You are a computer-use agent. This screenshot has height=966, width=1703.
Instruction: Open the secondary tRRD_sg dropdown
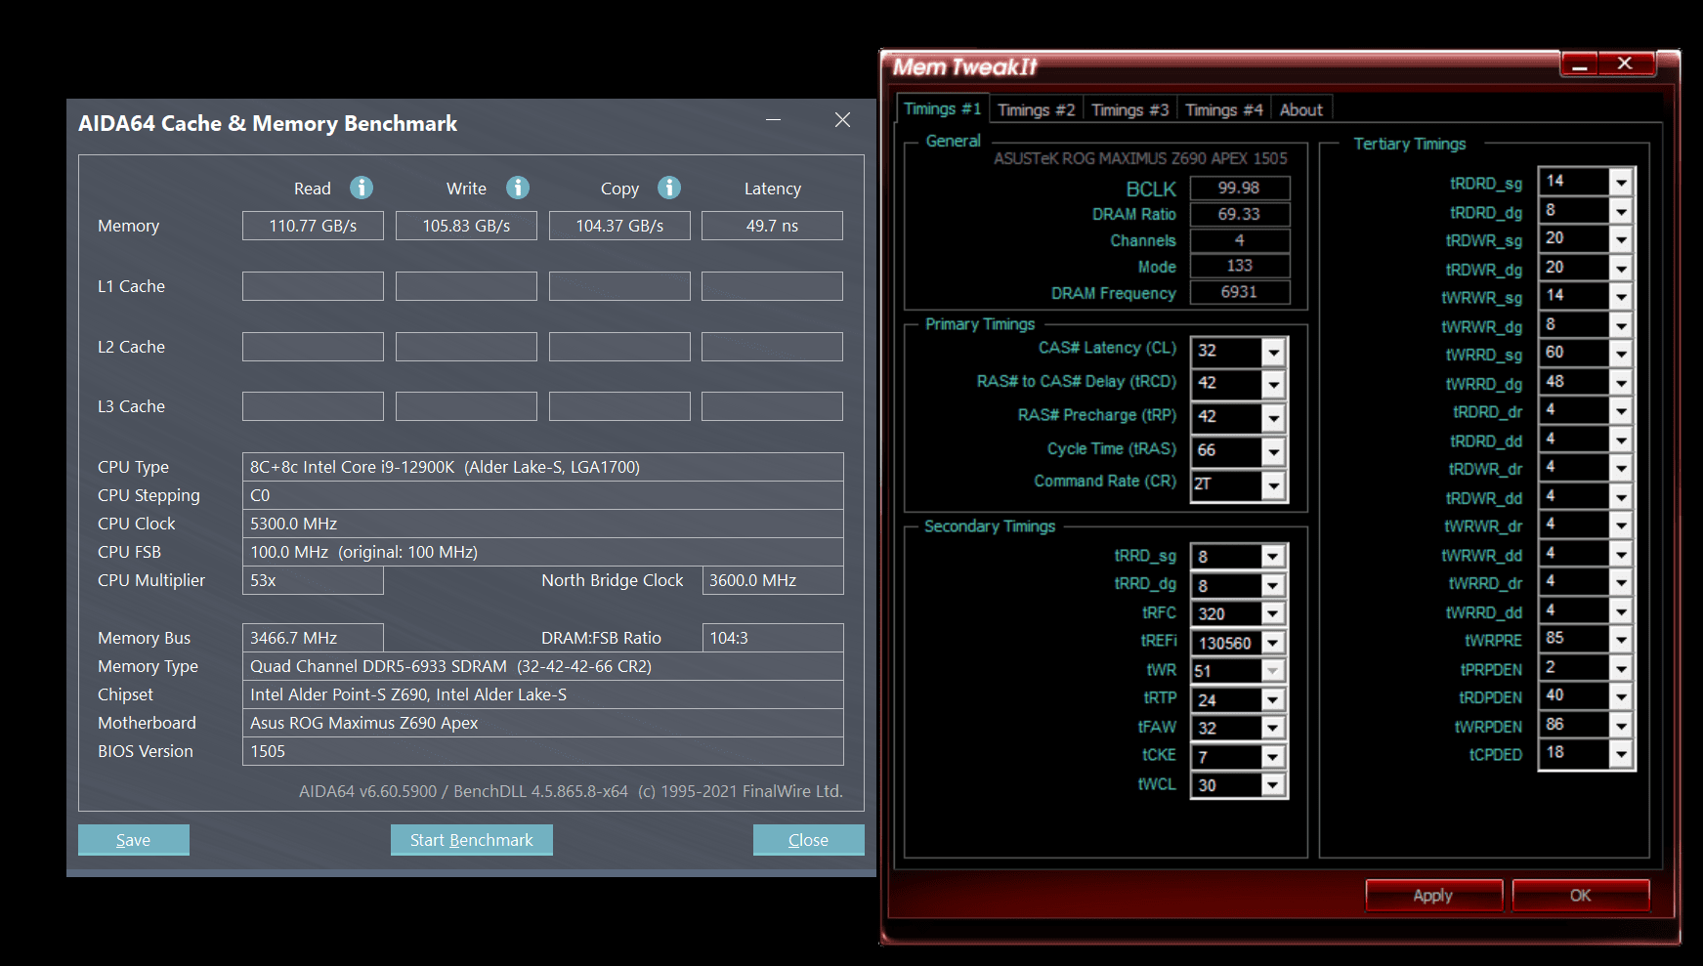click(1273, 557)
